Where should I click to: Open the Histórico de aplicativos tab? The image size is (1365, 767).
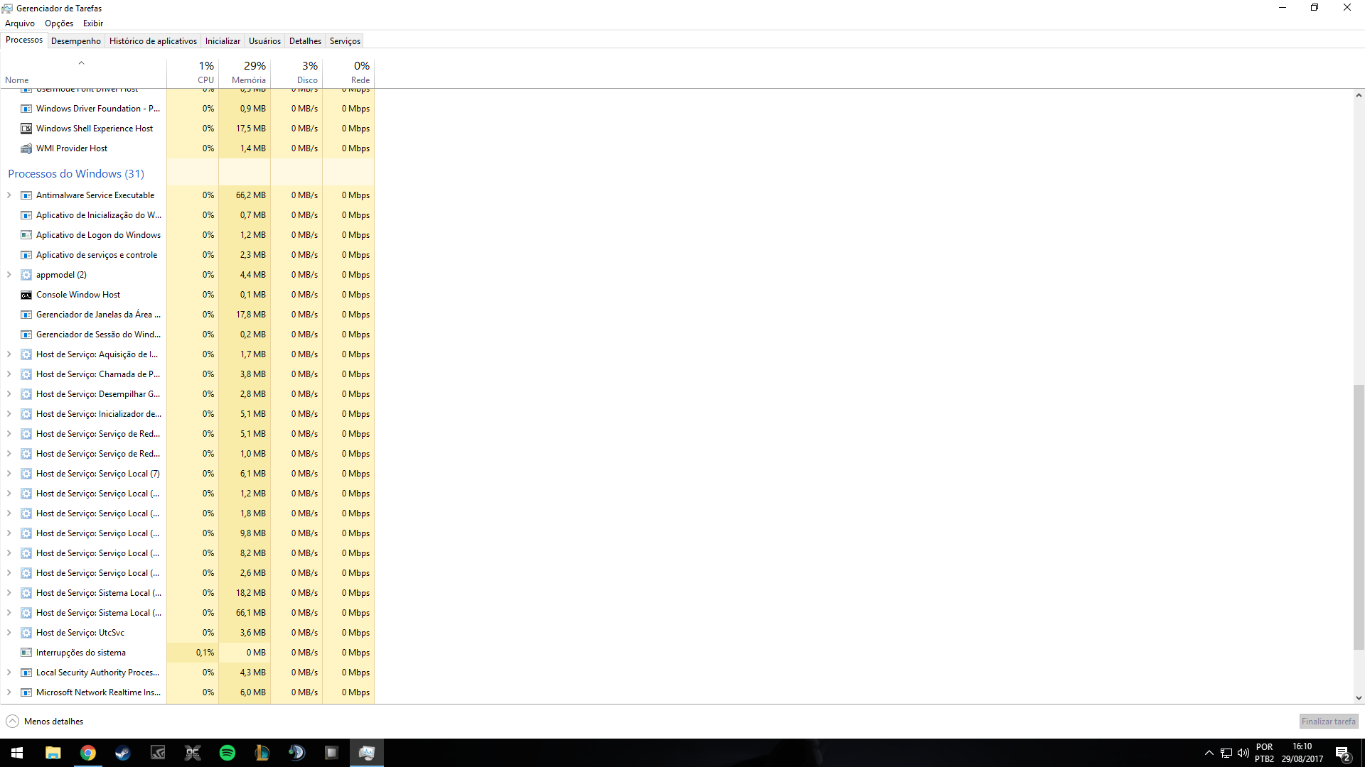[x=153, y=41]
